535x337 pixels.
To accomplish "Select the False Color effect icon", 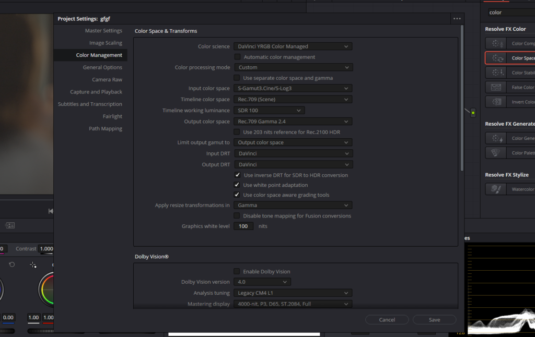I will pos(496,87).
